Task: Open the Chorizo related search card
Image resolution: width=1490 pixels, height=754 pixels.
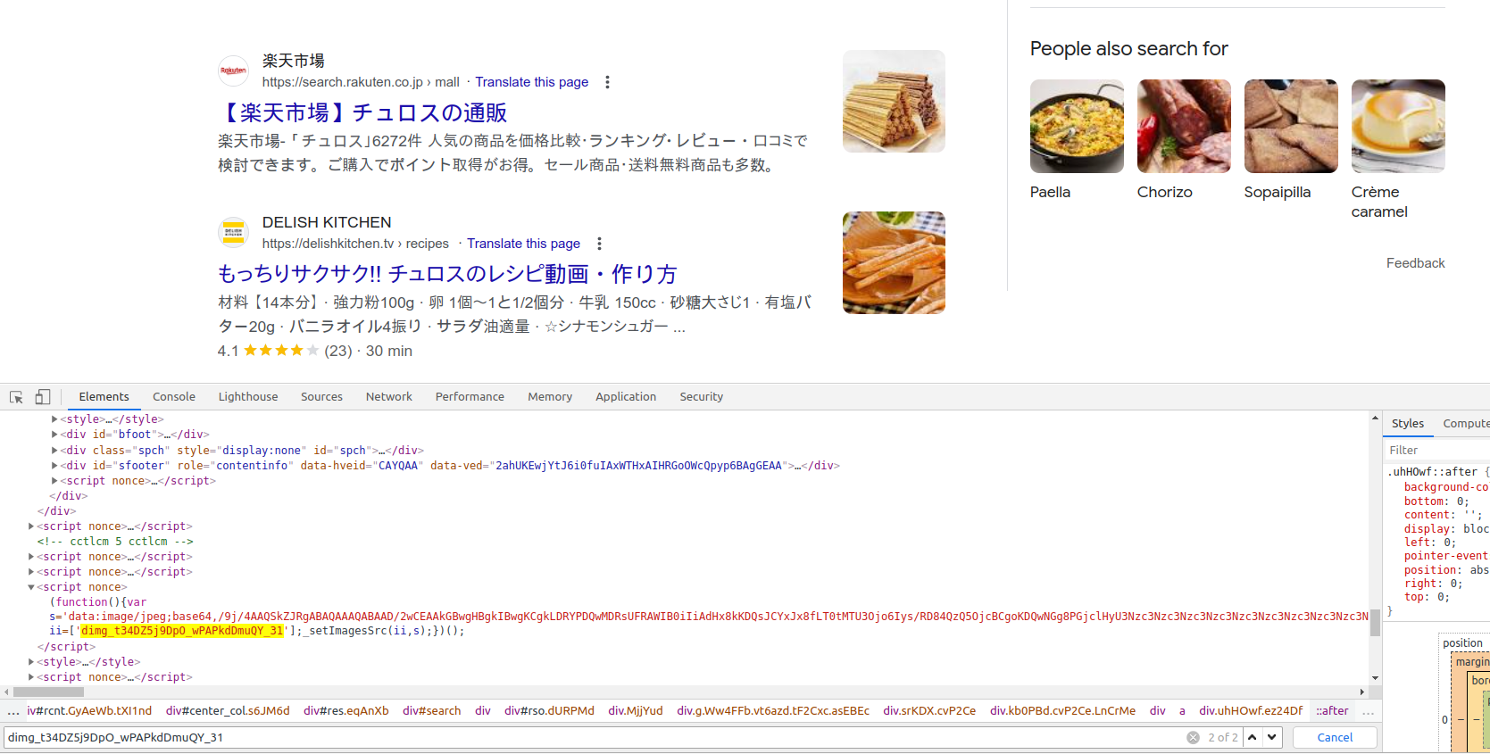Action: pos(1184,141)
